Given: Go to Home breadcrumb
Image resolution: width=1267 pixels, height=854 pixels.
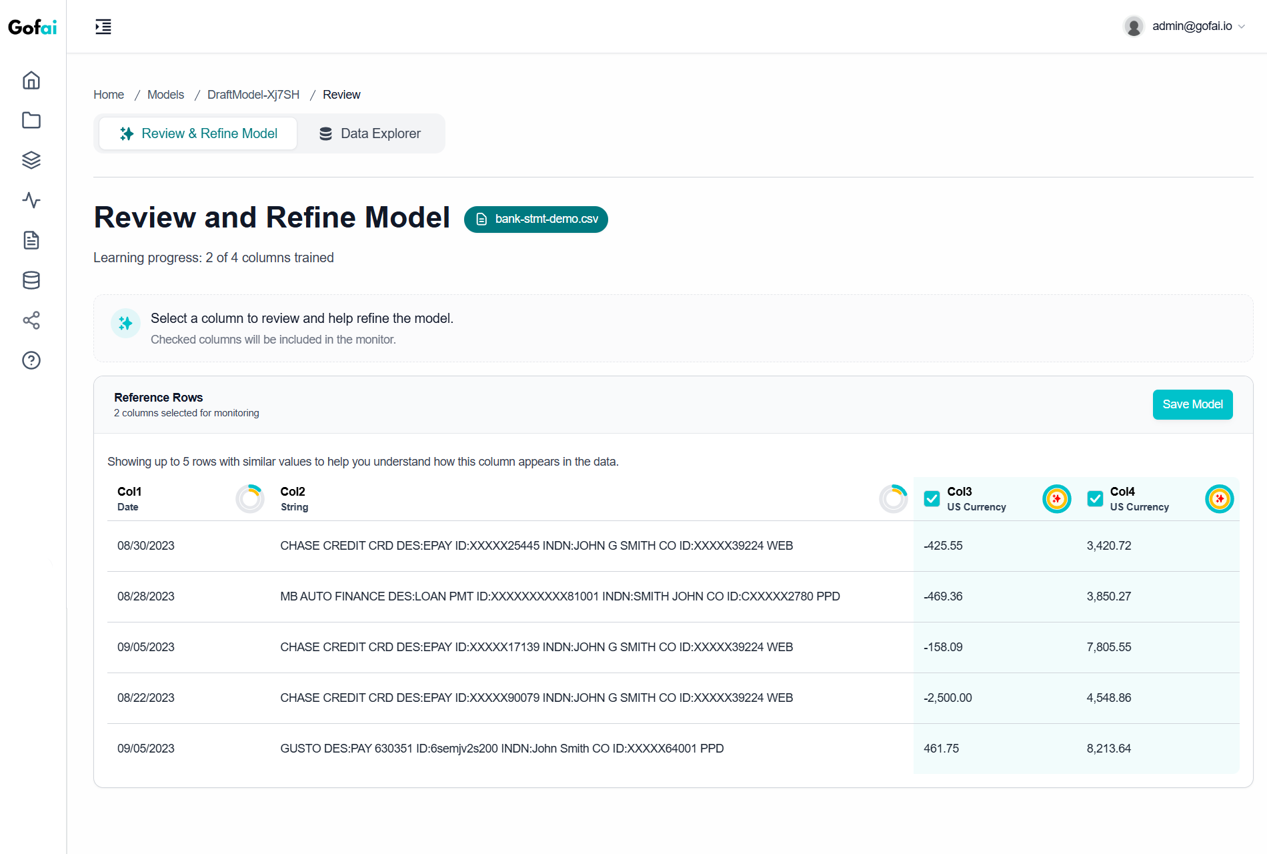Looking at the screenshot, I should tap(109, 95).
